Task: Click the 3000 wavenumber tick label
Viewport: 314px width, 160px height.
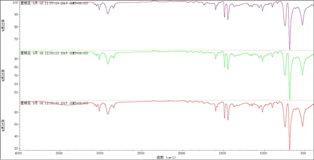Action: click(x=100, y=153)
